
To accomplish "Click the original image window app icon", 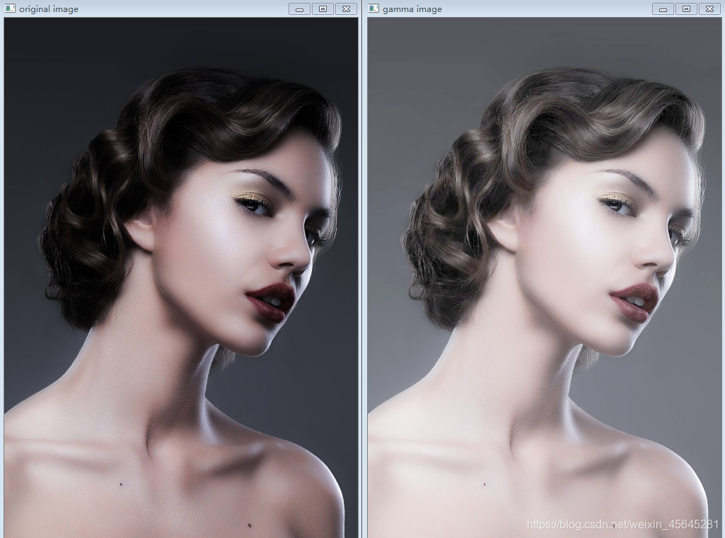I will [10, 8].
